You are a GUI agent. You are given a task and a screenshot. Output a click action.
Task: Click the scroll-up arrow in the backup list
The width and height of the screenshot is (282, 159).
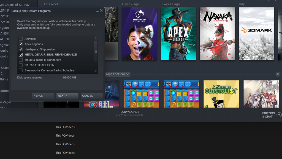pyautogui.click(x=96, y=38)
